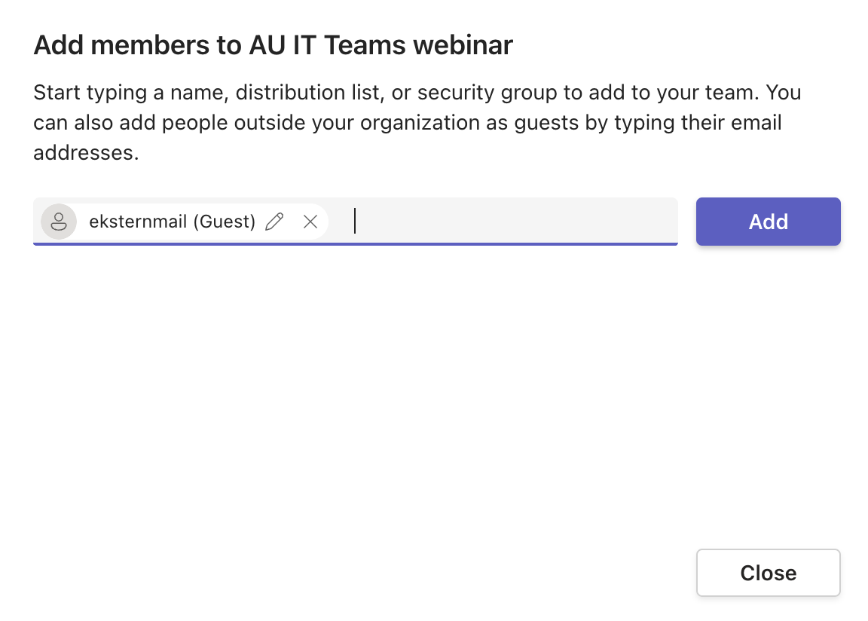The width and height of the screenshot is (868, 621).
Task: Dismiss dialog using the Close button
Action: tap(769, 573)
